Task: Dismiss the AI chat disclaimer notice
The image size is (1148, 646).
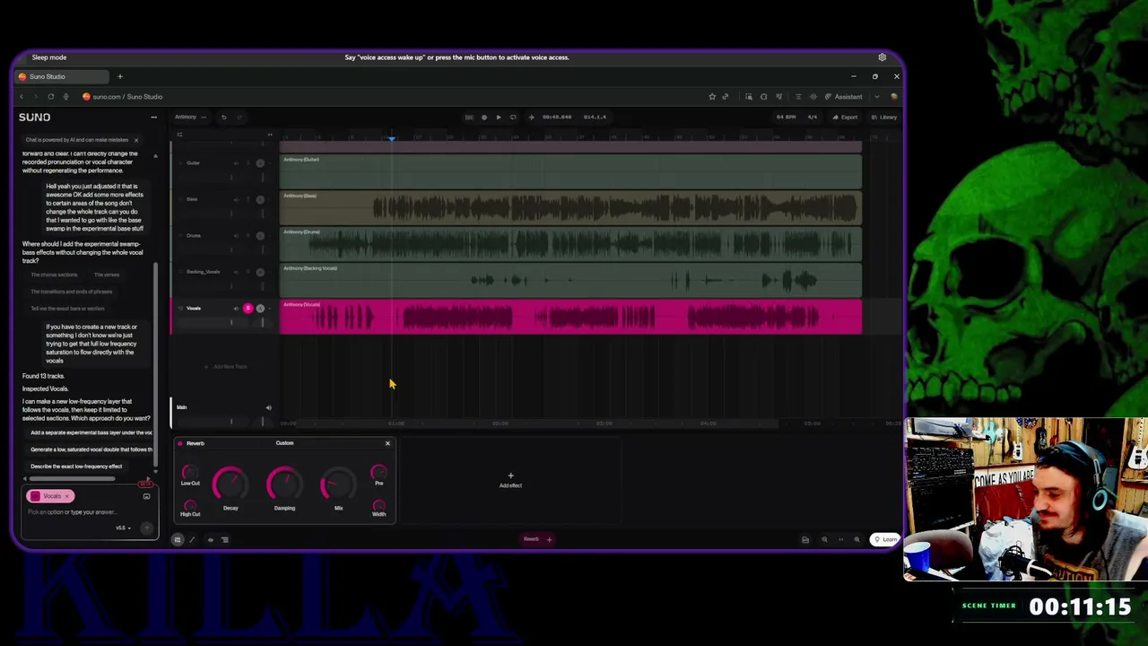Action: tap(136, 140)
